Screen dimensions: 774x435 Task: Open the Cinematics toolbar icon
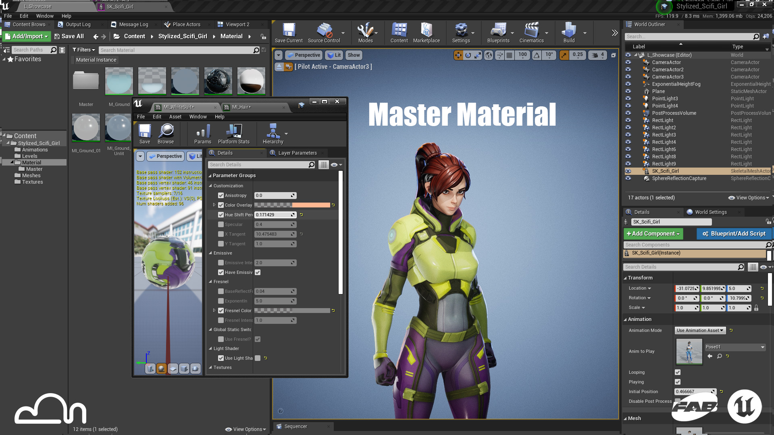click(531, 33)
